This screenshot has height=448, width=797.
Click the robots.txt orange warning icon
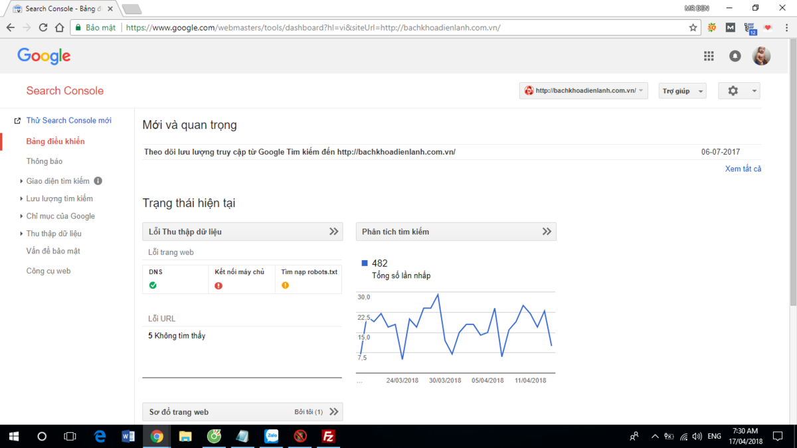click(x=285, y=285)
